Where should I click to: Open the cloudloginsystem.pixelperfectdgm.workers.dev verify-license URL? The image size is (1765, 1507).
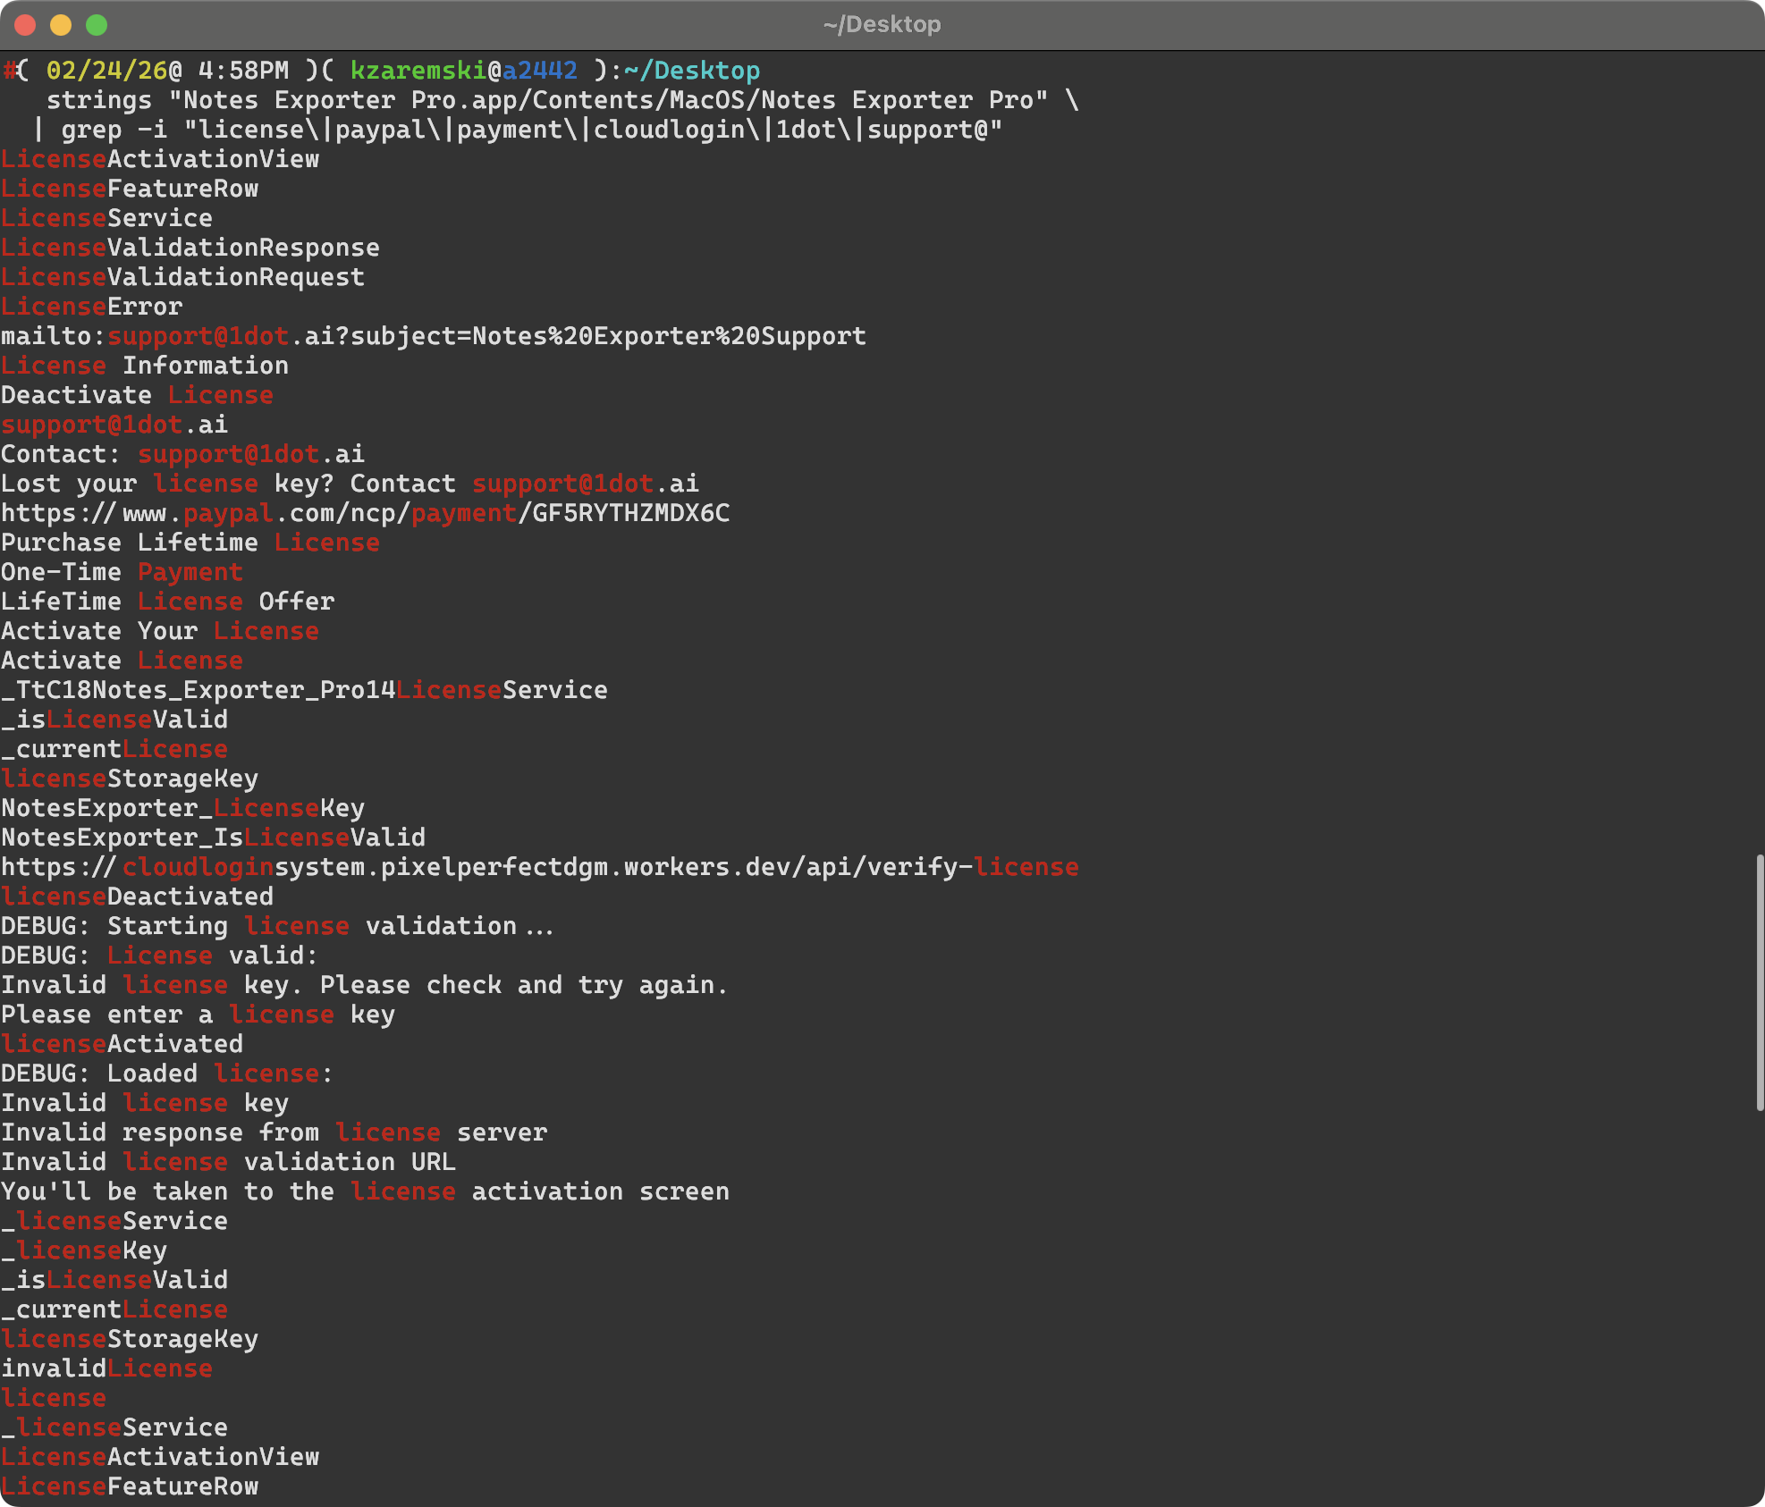[x=536, y=866]
